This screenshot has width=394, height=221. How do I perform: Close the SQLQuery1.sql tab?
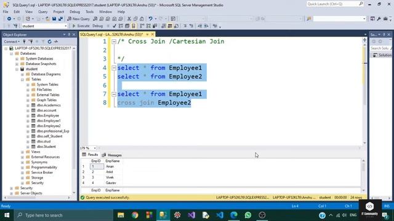pos(152,34)
